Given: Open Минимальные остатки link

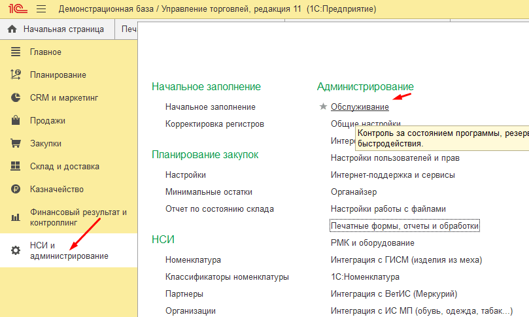Looking at the screenshot, I should (209, 192).
